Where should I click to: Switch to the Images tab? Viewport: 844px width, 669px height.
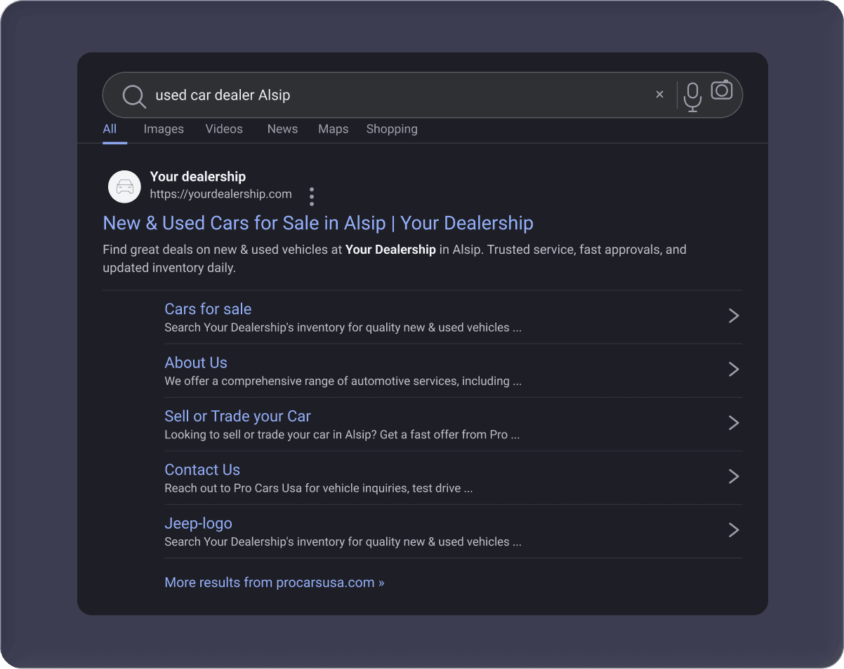pos(164,129)
